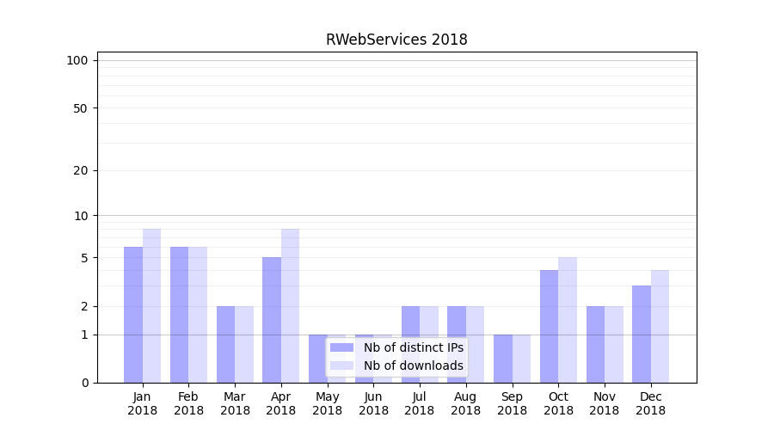Click the Aug 2018 distinct IPs bar
The height and width of the screenshot is (430, 774).
(x=457, y=344)
